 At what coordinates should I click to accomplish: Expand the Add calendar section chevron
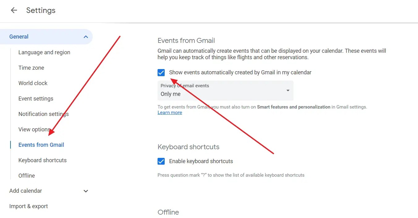(86, 191)
